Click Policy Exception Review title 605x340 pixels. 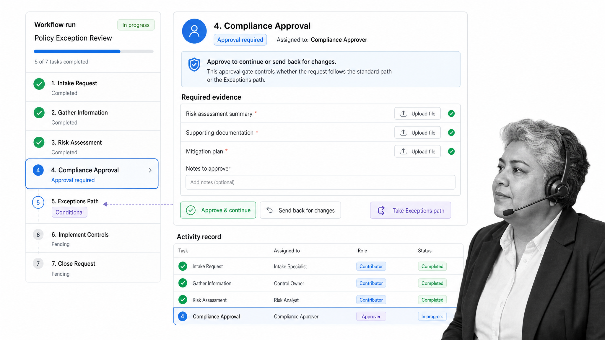73,38
